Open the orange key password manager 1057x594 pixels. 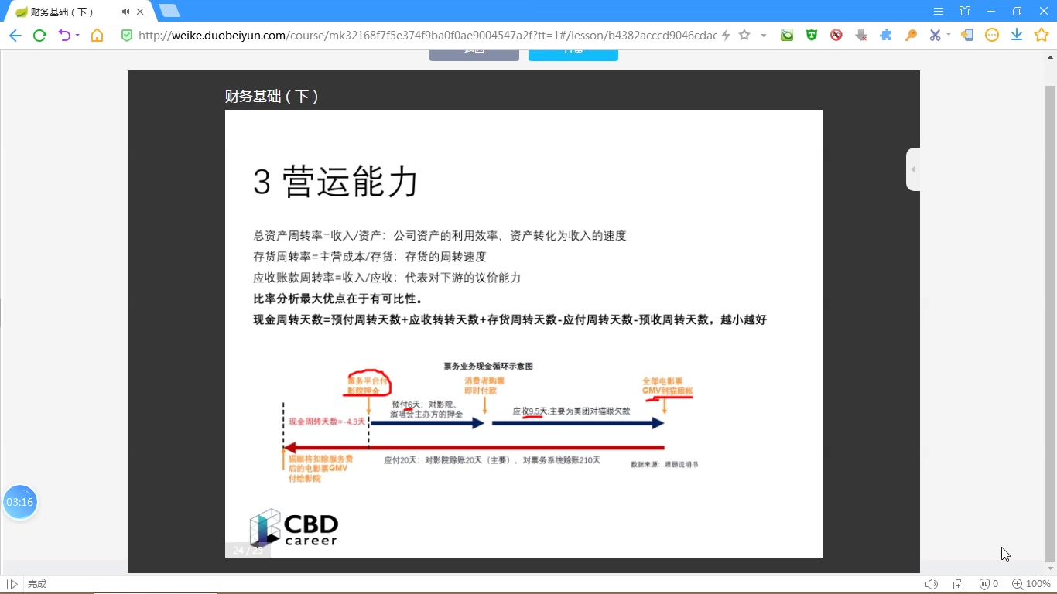tap(911, 35)
